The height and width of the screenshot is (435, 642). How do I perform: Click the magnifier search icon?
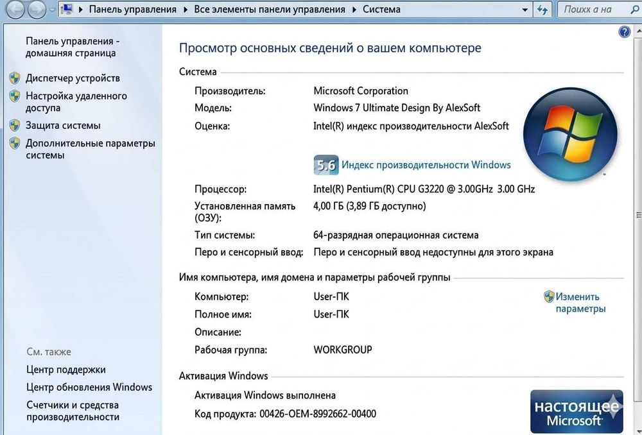[636, 10]
